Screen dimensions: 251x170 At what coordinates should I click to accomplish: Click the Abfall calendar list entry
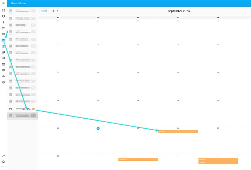pos(22,109)
